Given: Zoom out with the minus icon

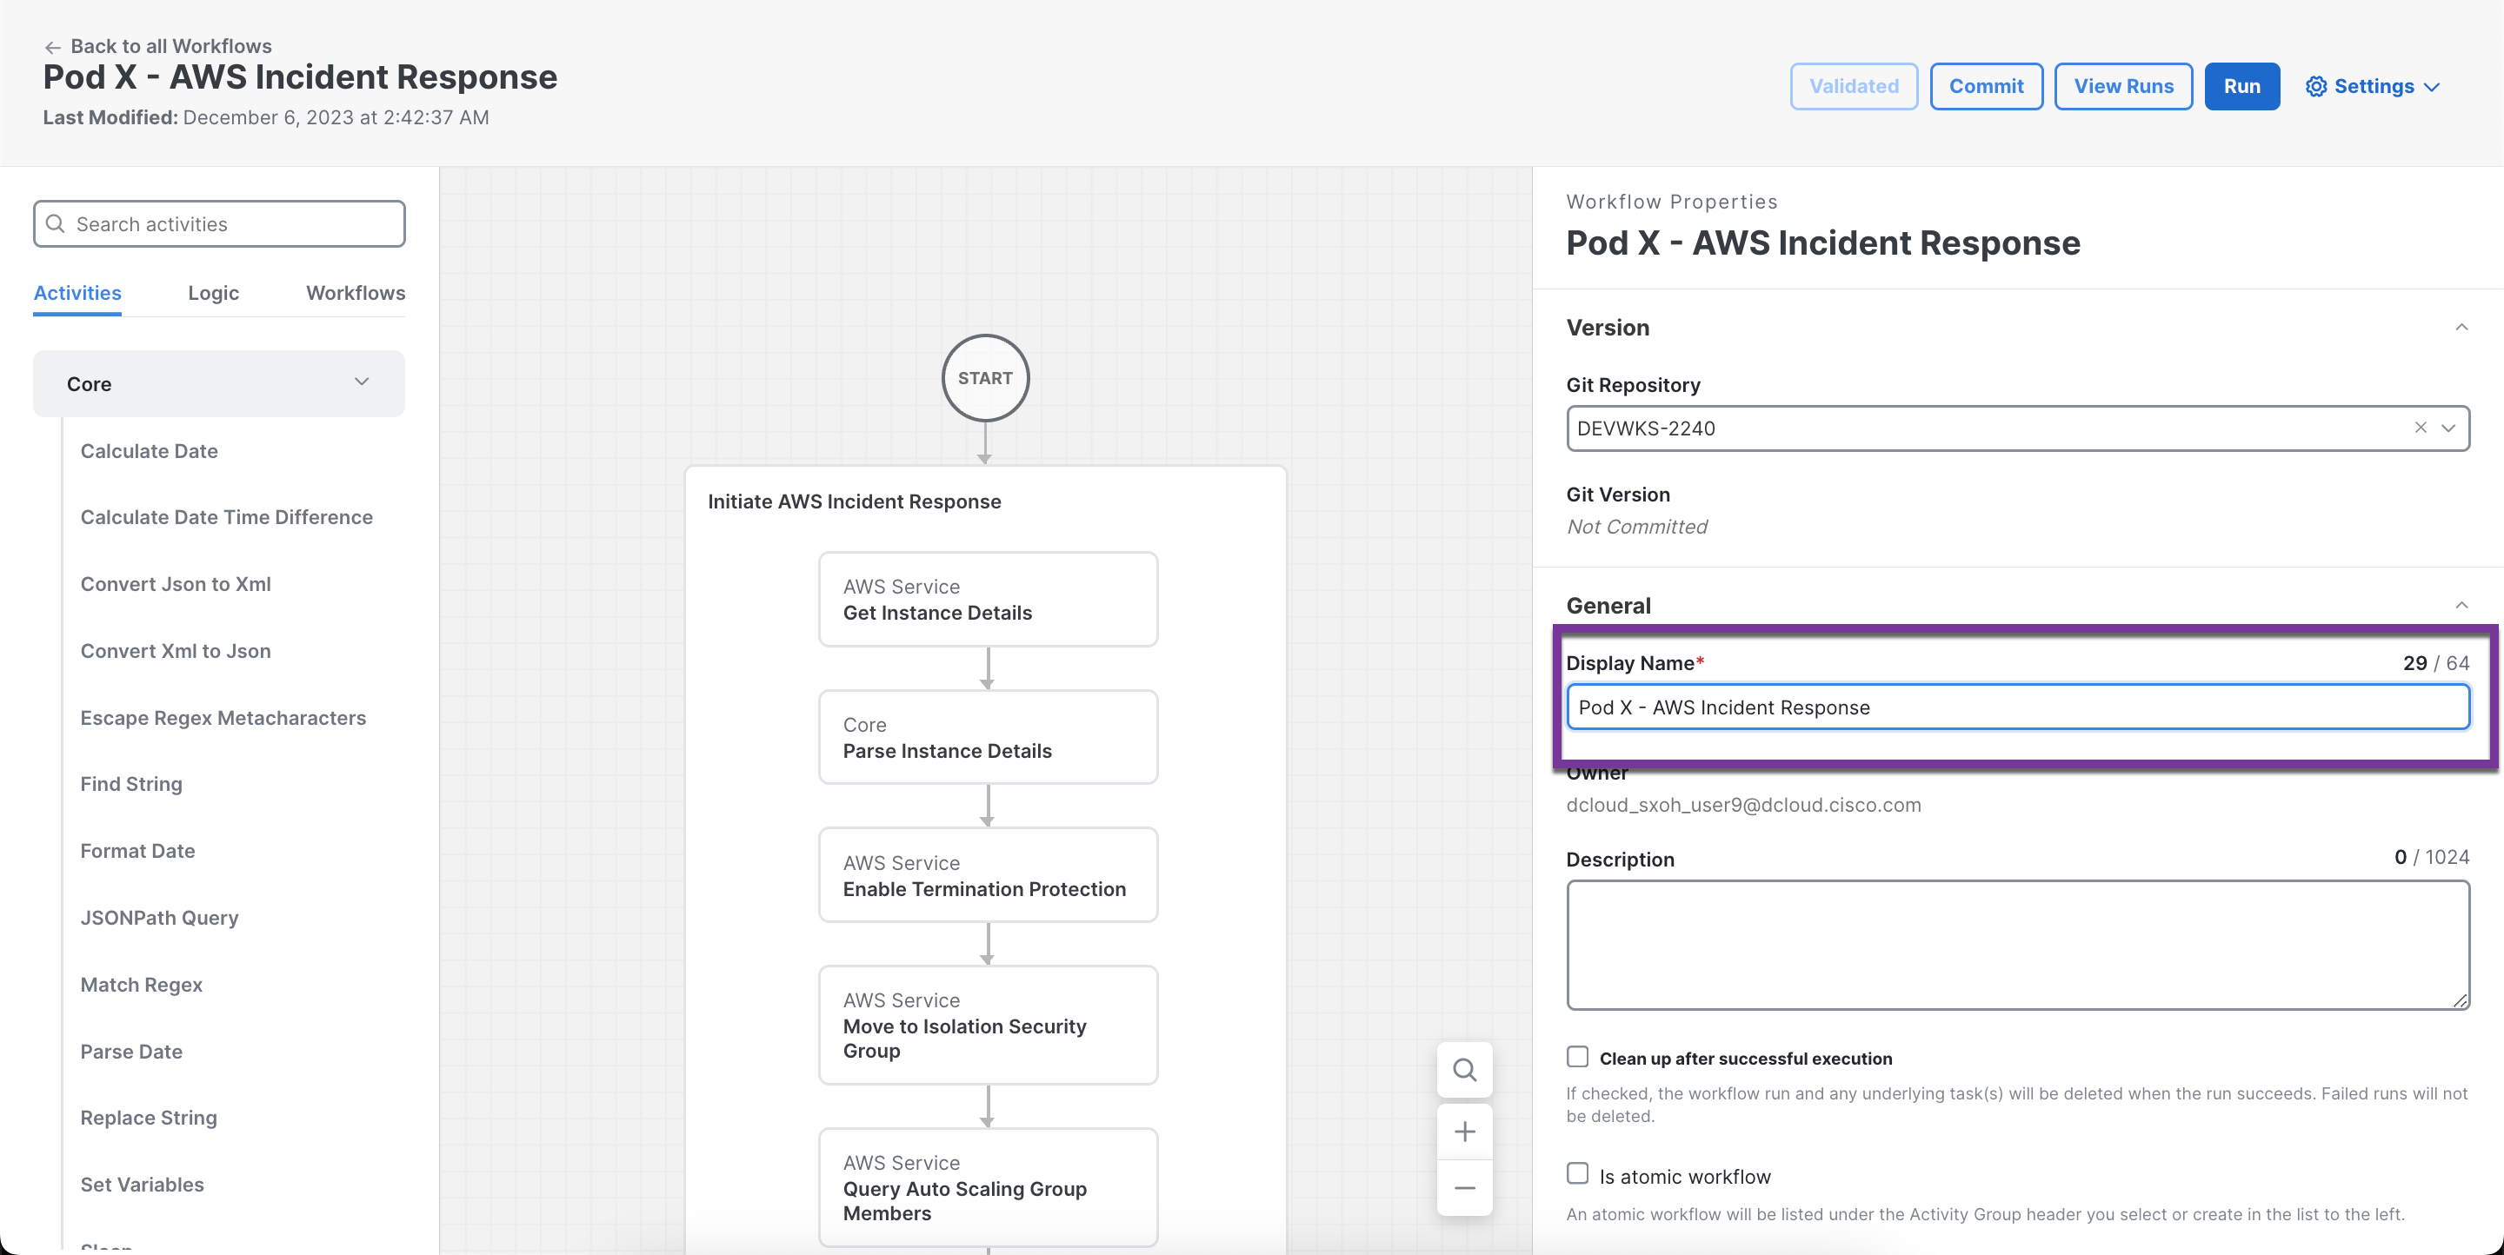Looking at the screenshot, I should pos(1464,1187).
